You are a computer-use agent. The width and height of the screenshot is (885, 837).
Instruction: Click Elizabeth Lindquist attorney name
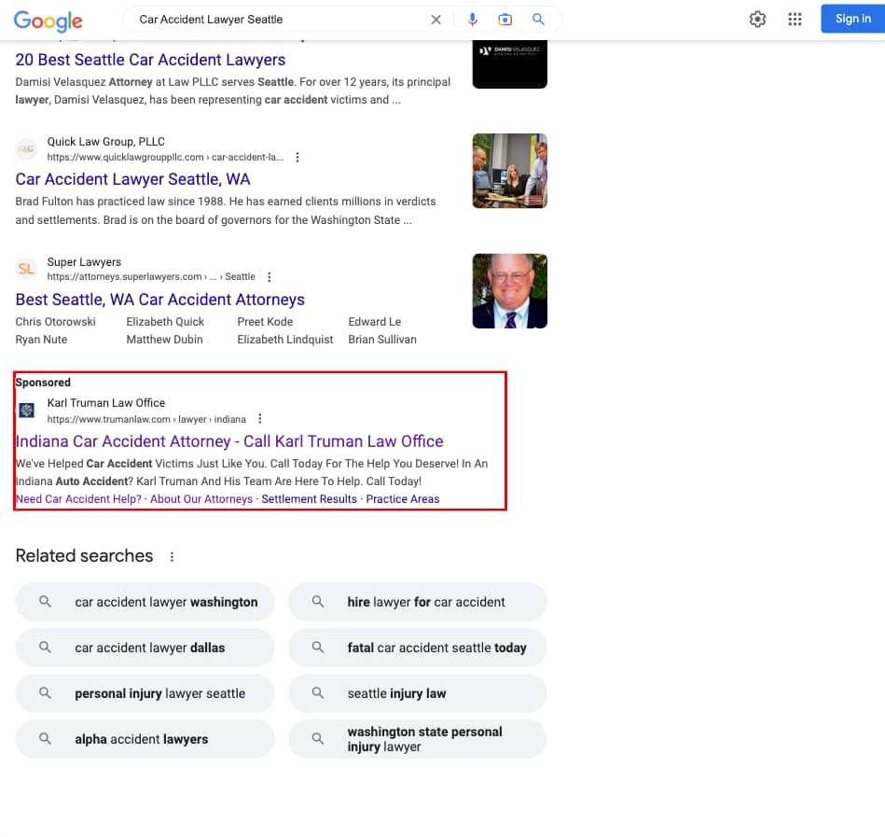click(285, 340)
